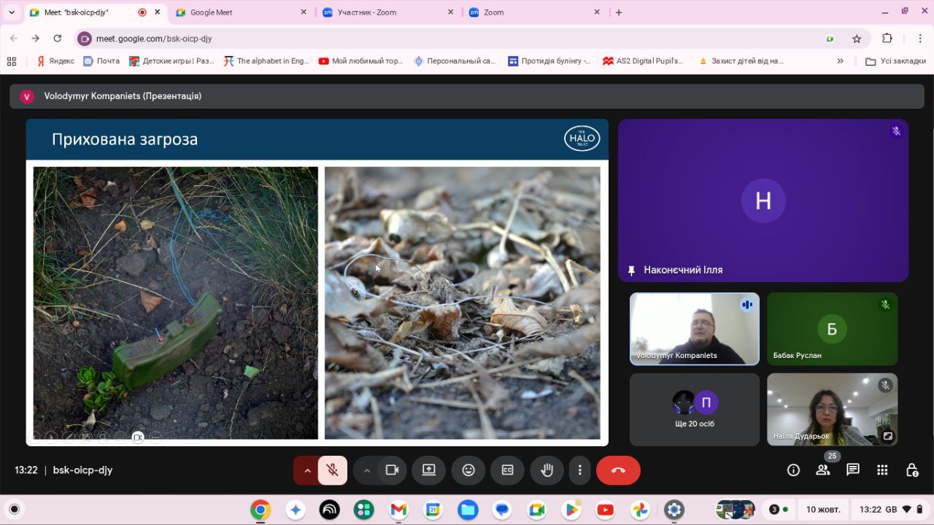
Task: Leave the call with red hang-up button
Action: click(618, 470)
